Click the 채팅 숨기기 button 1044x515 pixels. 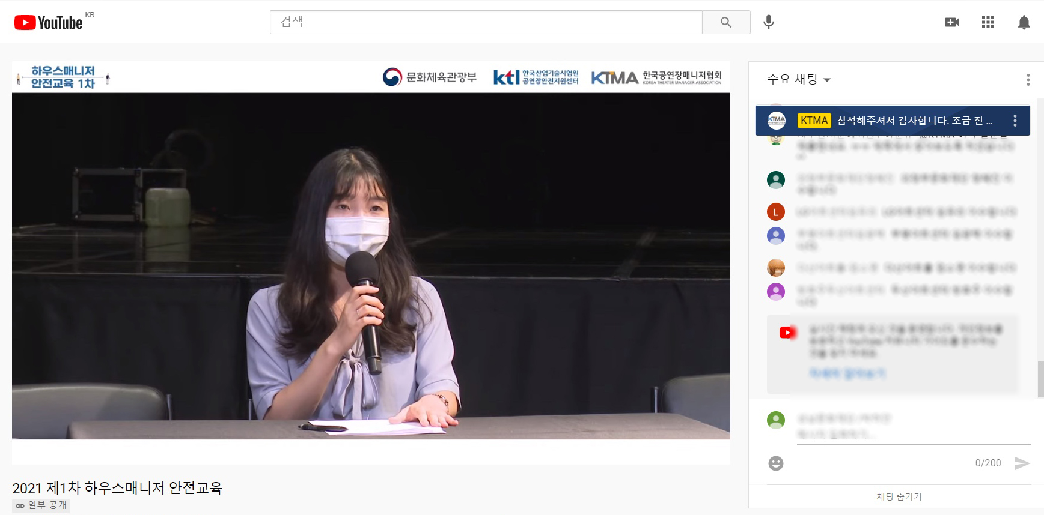pyautogui.click(x=899, y=496)
